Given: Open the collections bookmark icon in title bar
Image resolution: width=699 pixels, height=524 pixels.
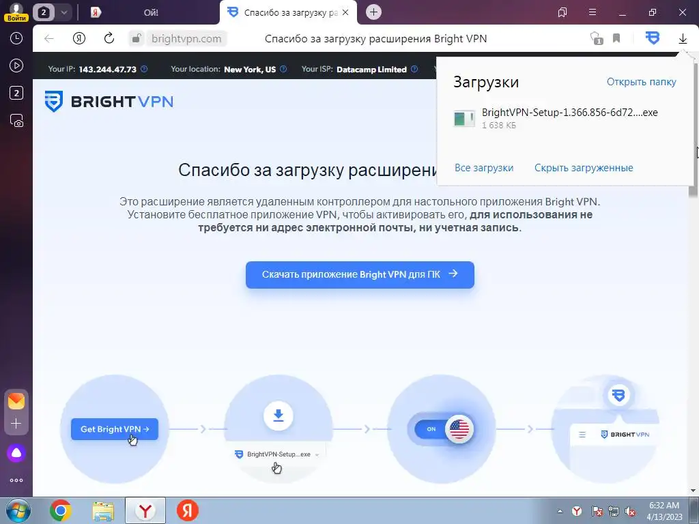Looking at the screenshot, I should tap(562, 12).
